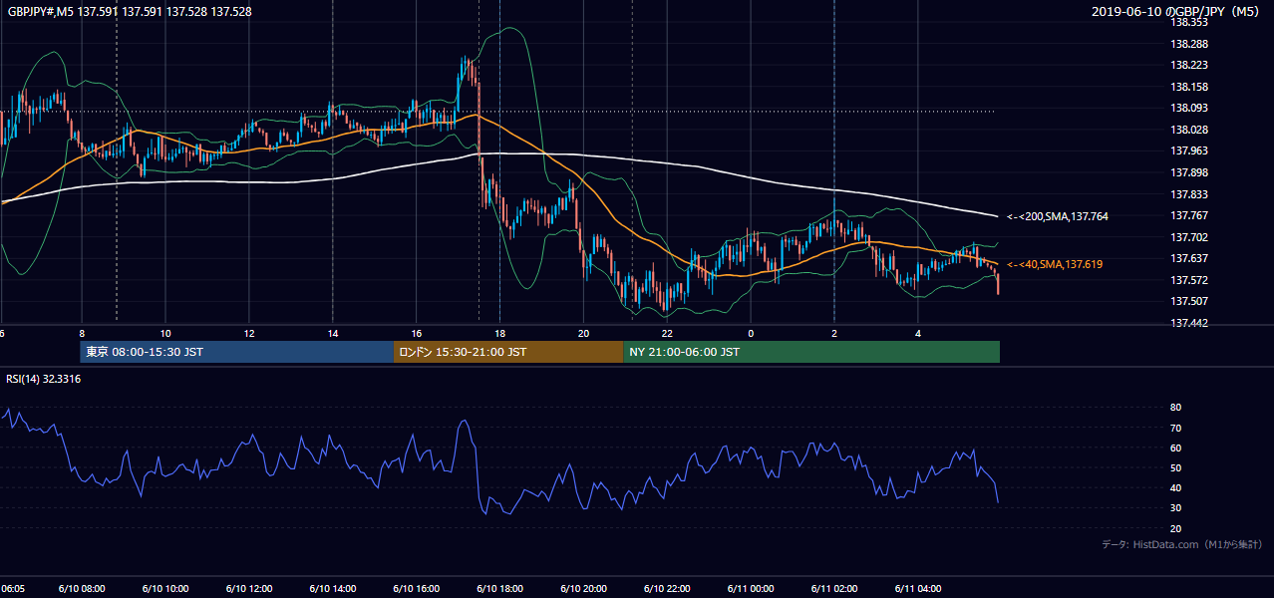Click the London session bar 15:30-21:00 JST
The width and height of the screenshot is (1274, 598).
508,352
